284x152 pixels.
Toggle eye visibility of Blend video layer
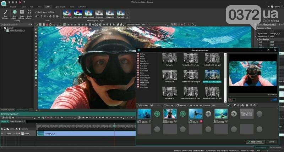coord(2,134)
